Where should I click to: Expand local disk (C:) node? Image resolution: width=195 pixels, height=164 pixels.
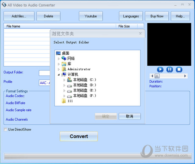pyautogui.click(x=64, y=80)
